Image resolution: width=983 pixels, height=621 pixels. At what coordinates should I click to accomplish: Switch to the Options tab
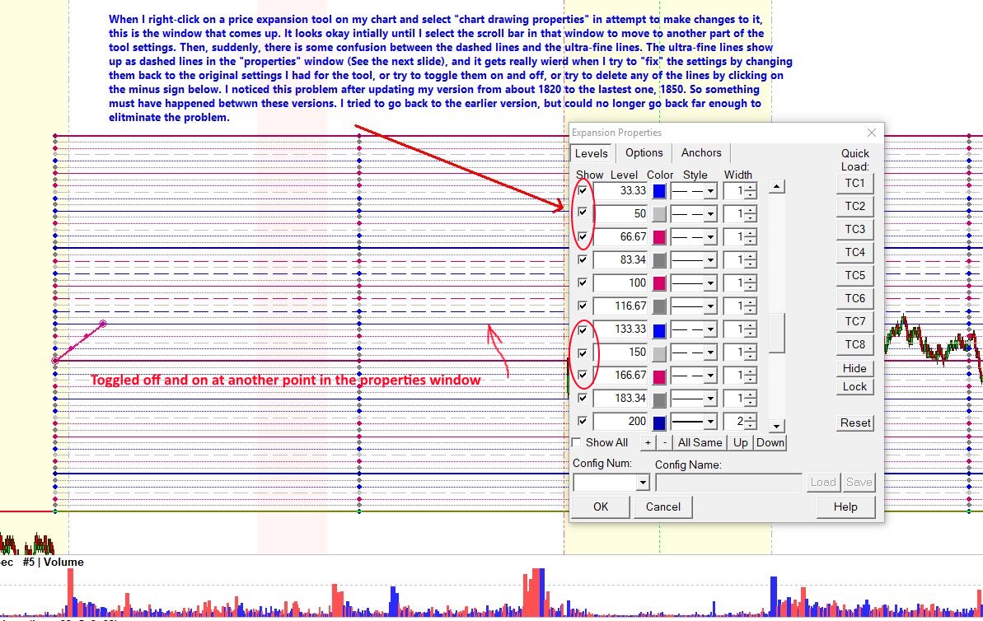pos(644,152)
